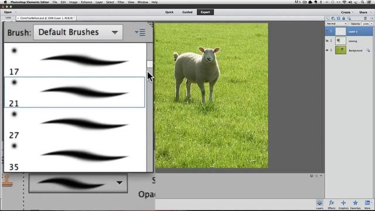Viewport: 375px width, 211px height.
Task: Click the Background layer lock icon
Action: click(368, 50)
